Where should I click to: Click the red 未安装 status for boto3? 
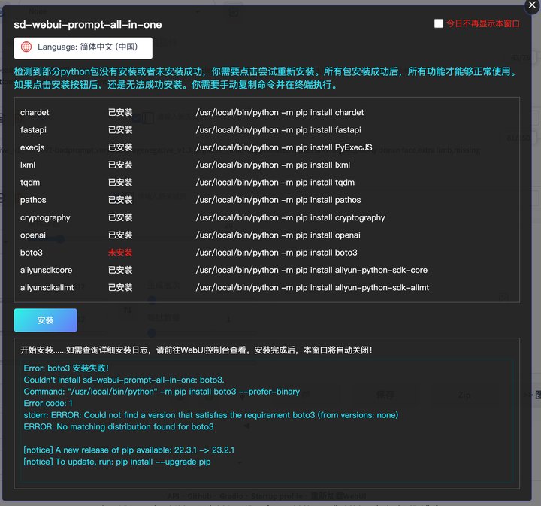120,253
